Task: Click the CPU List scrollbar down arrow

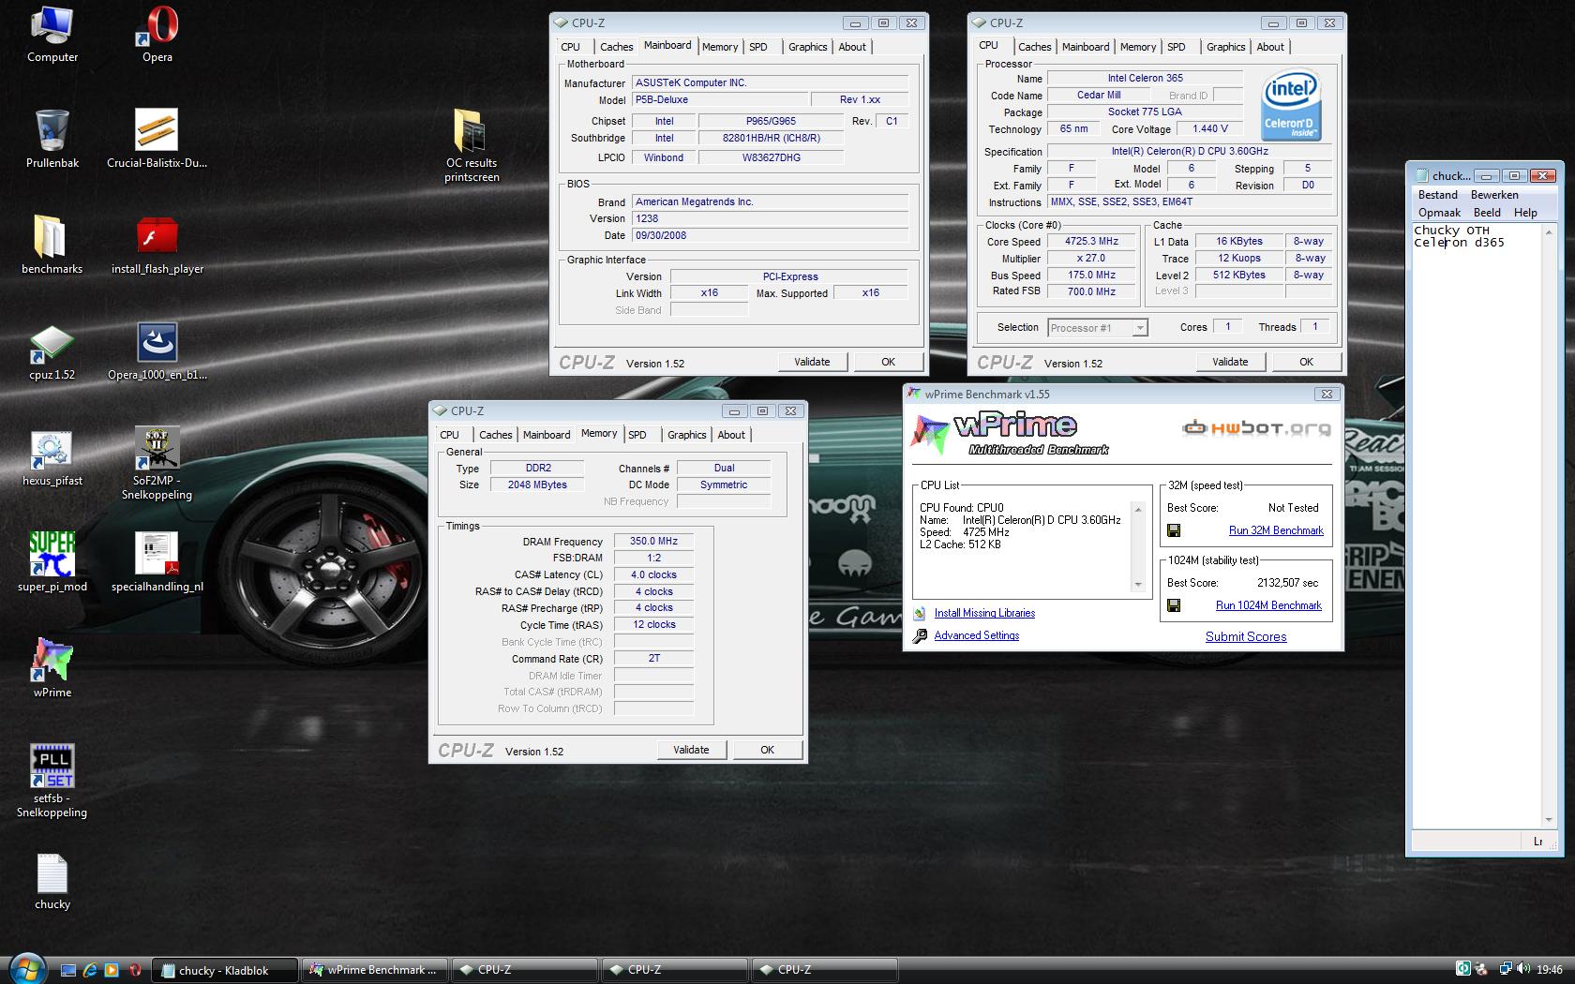Action: (1138, 585)
